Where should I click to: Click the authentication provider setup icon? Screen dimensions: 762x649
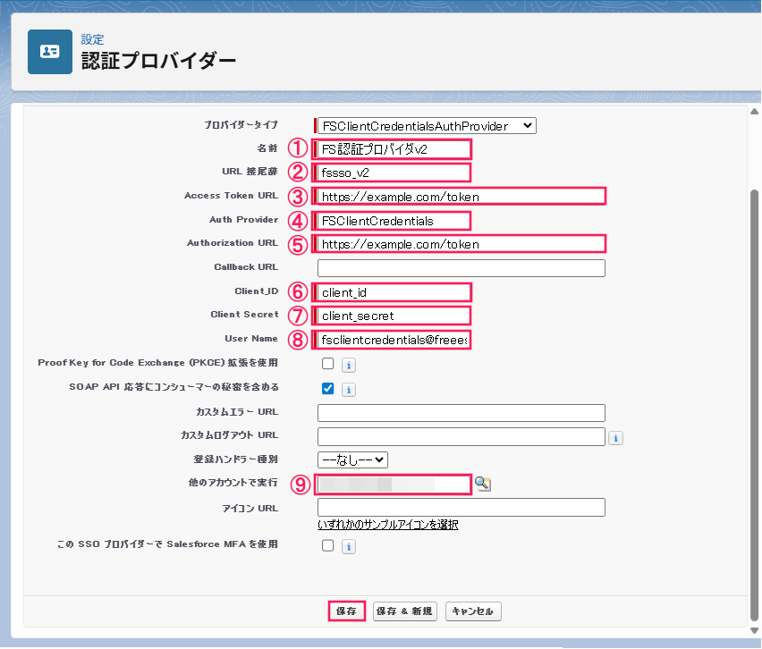tap(50, 52)
